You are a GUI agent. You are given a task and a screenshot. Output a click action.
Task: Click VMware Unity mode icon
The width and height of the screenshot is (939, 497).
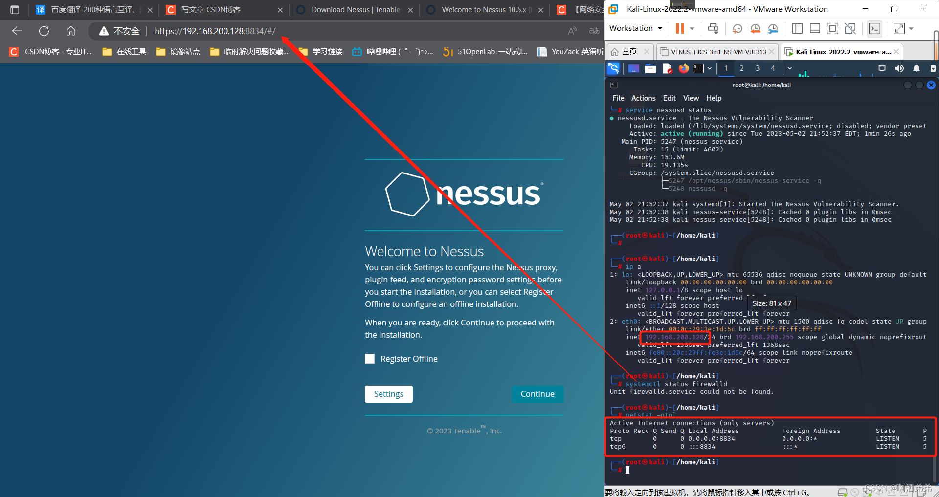pyautogui.click(x=850, y=28)
